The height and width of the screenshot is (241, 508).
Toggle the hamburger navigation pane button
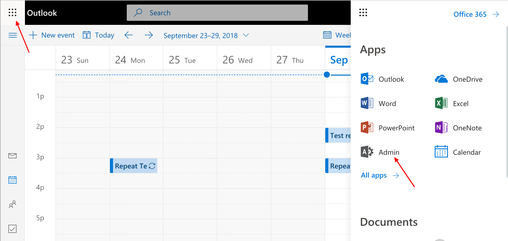pyautogui.click(x=12, y=35)
